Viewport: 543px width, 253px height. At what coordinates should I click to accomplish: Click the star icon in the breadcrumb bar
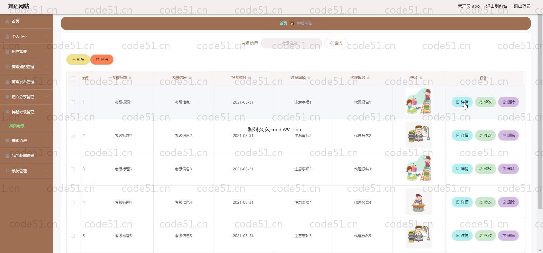[292, 23]
